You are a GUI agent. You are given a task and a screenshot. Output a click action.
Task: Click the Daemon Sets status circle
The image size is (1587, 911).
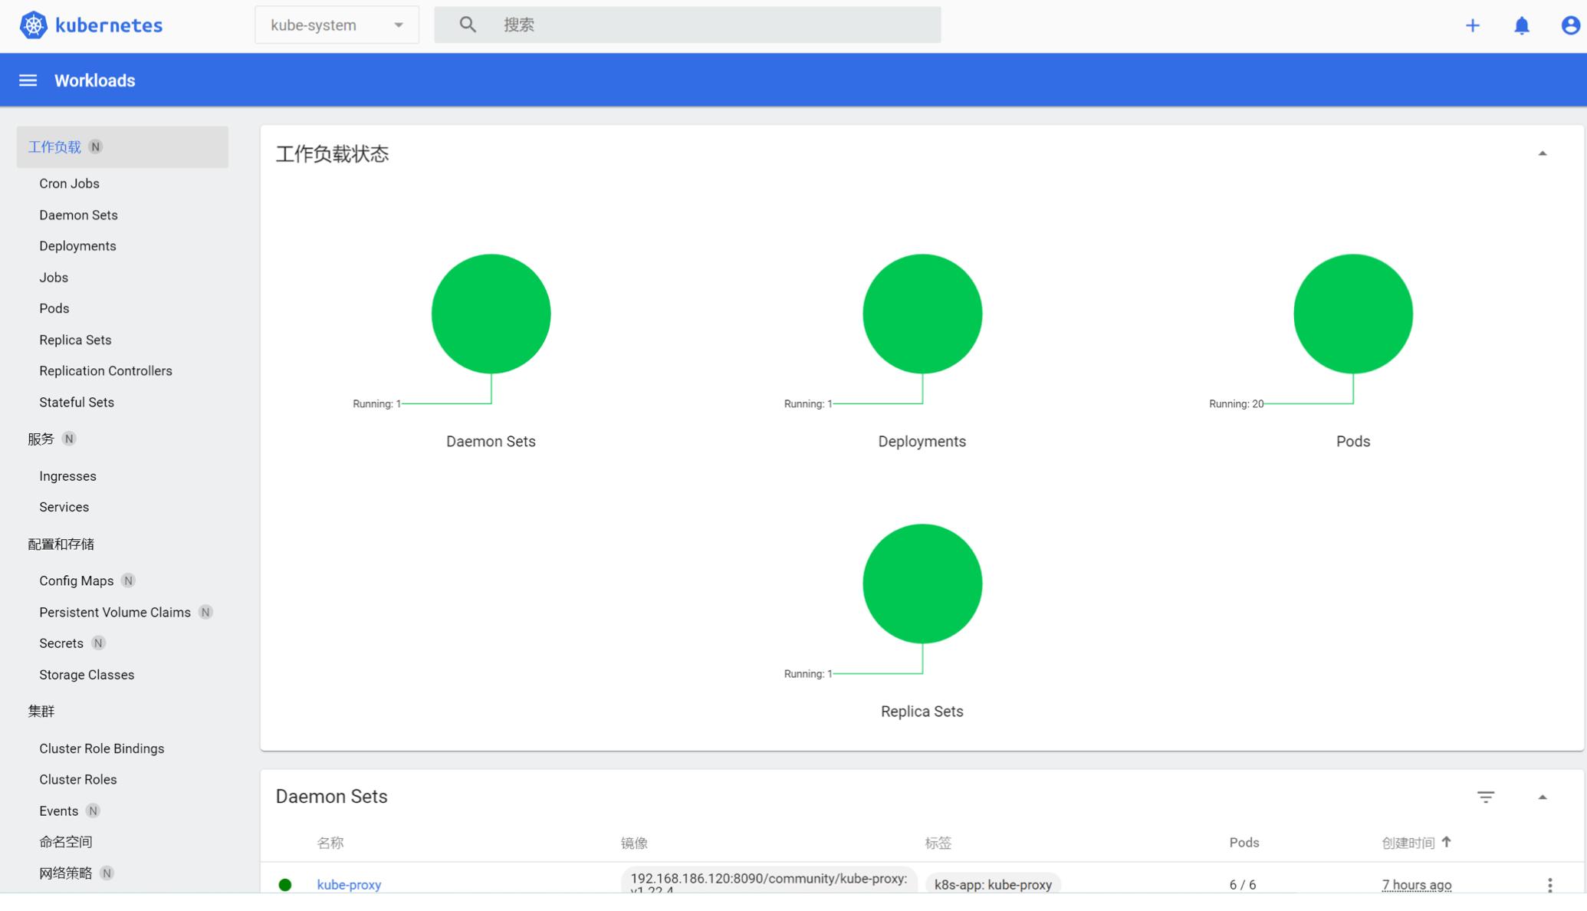coord(491,314)
